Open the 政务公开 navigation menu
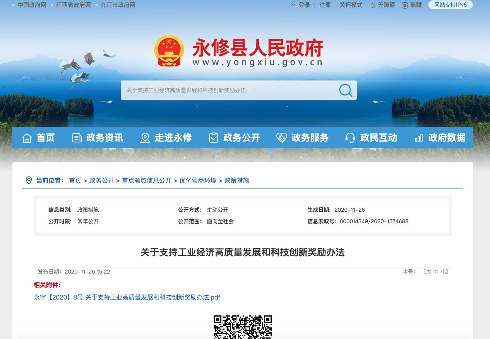This screenshot has height=339, width=490. tap(241, 138)
